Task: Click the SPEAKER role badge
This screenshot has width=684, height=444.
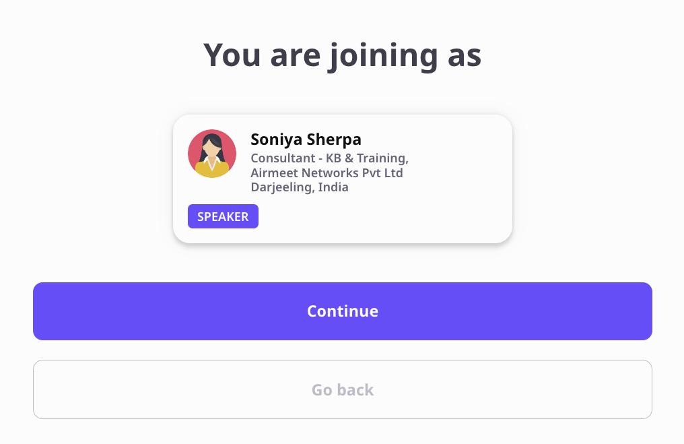Action: pyautogui.click(x=223, y=216)
